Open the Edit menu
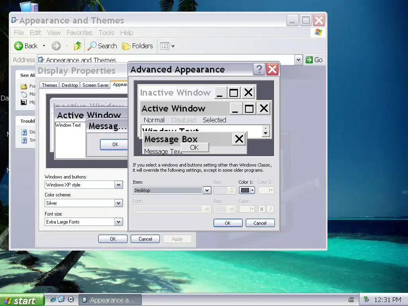Viewport: 408px width, 306px height. click(35, 33)
